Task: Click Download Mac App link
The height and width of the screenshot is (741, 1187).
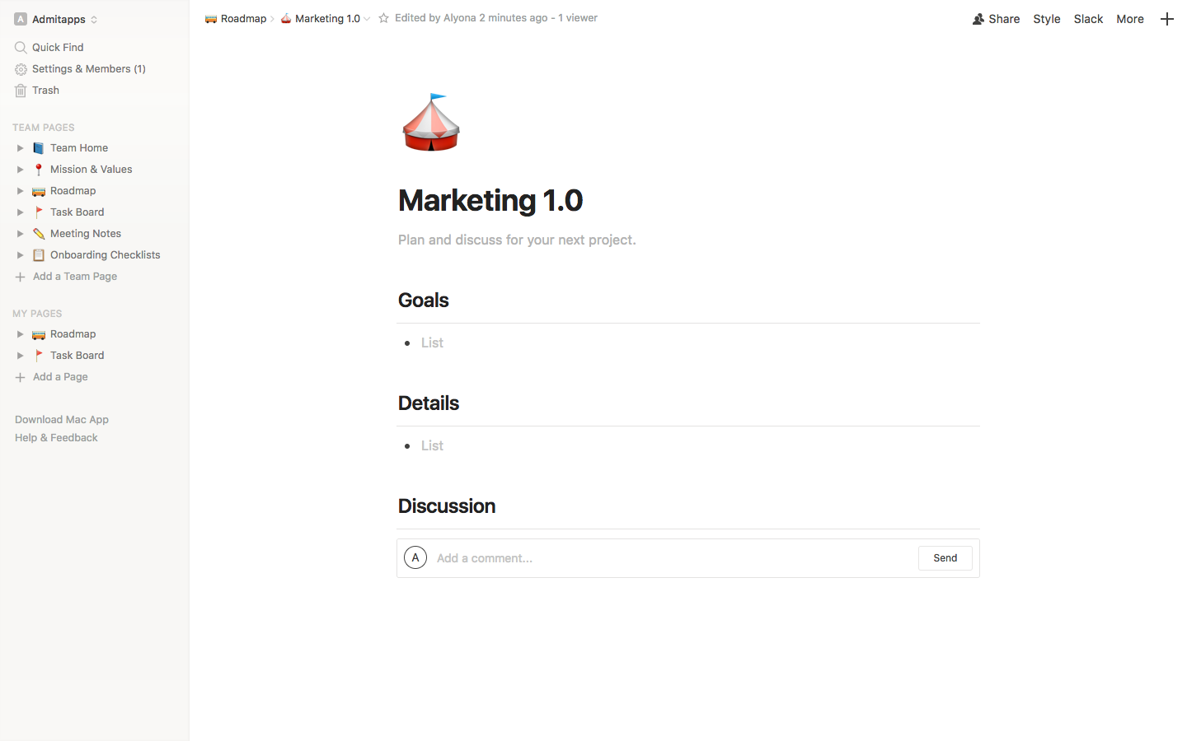Action: (x=62, y=420)
